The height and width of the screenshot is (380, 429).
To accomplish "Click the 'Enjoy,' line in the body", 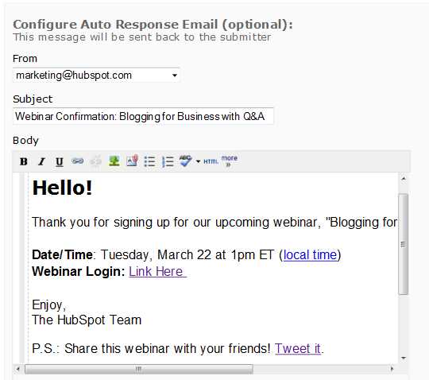I will (49, 305).
